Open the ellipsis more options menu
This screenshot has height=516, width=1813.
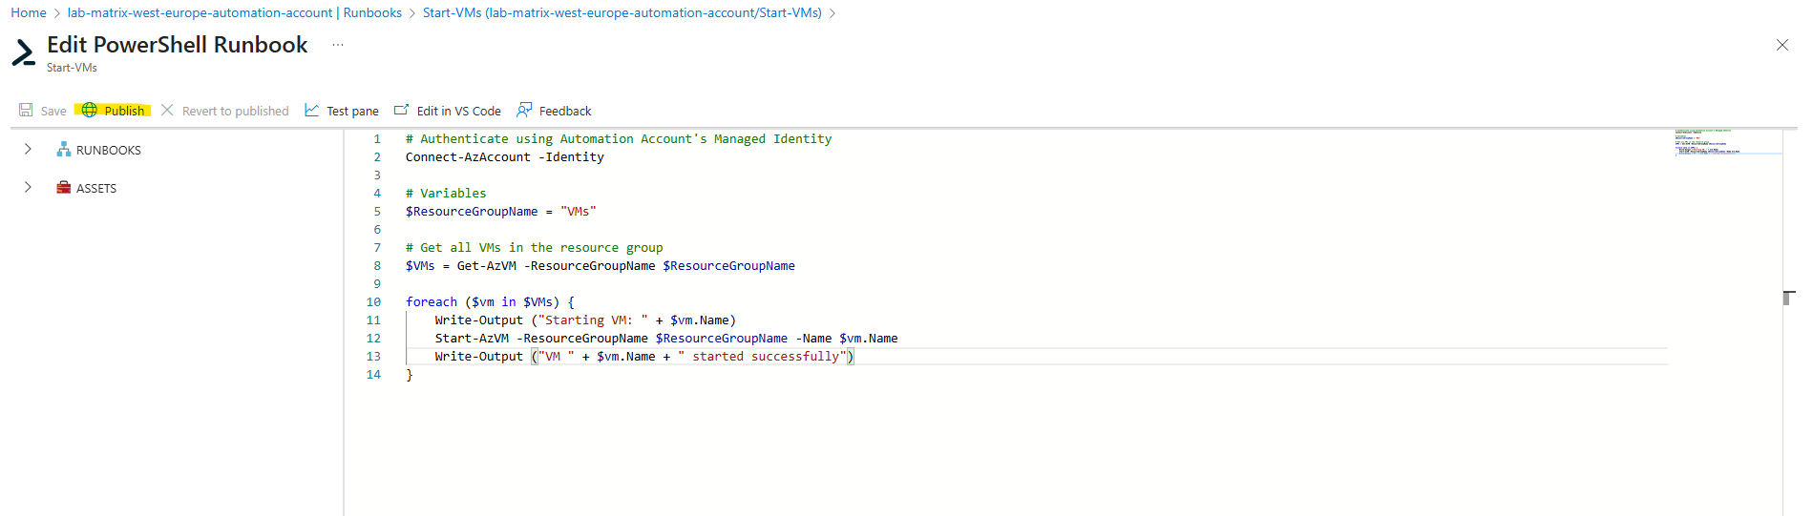click(x=338, y=45)
